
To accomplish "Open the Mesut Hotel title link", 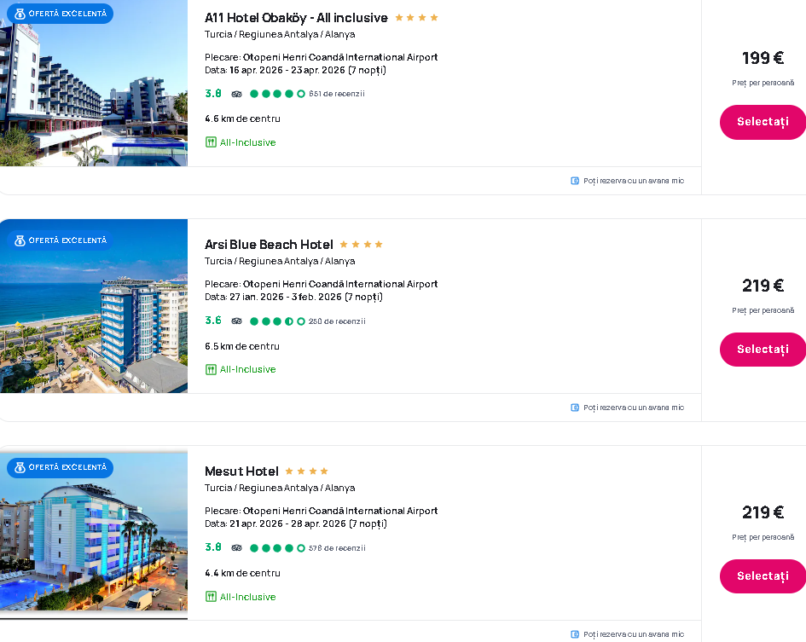I will click(241, 471).
